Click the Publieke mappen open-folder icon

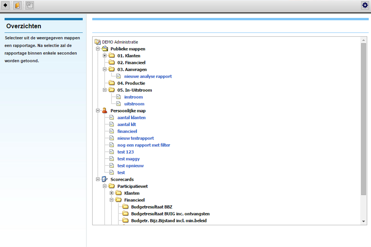[105, 49]
